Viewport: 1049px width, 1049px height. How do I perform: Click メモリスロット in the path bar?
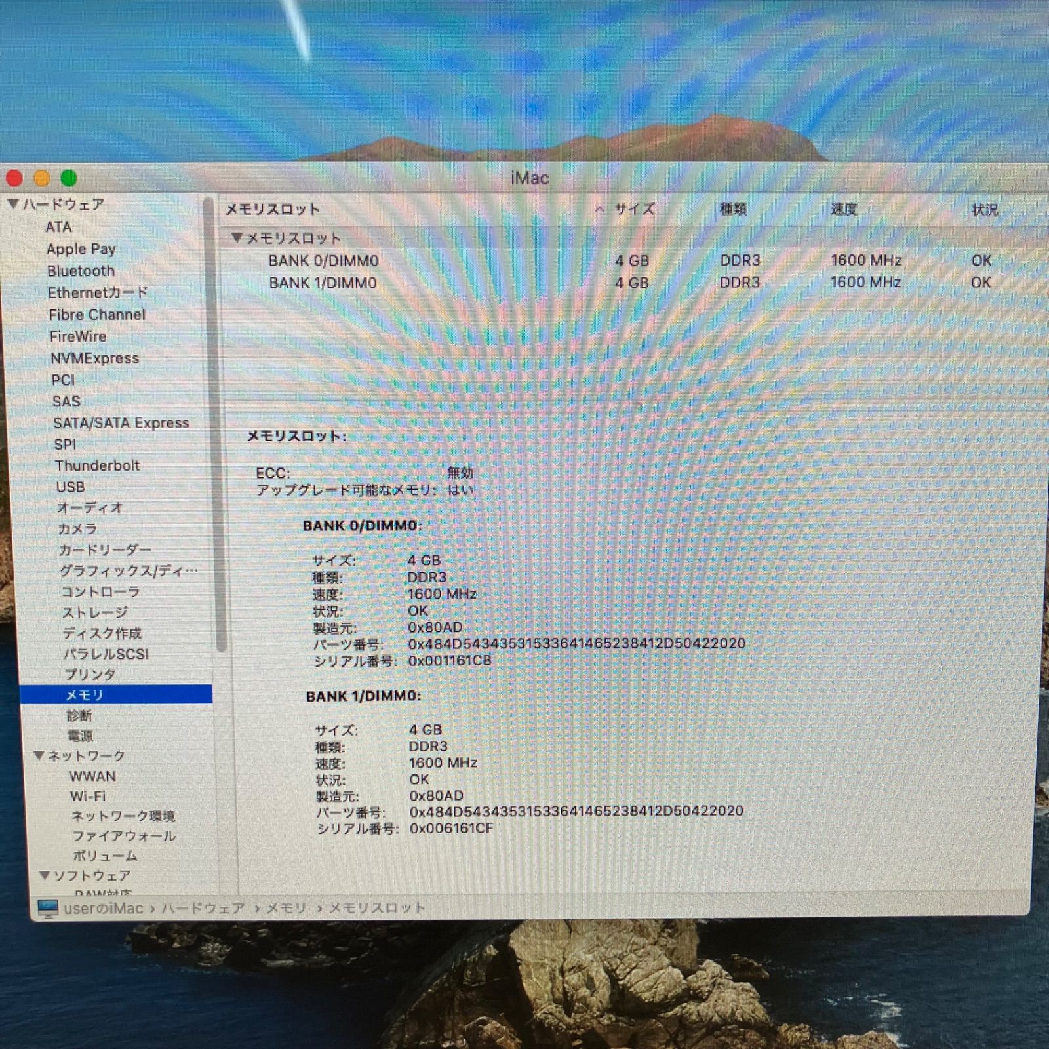(377, 908)
